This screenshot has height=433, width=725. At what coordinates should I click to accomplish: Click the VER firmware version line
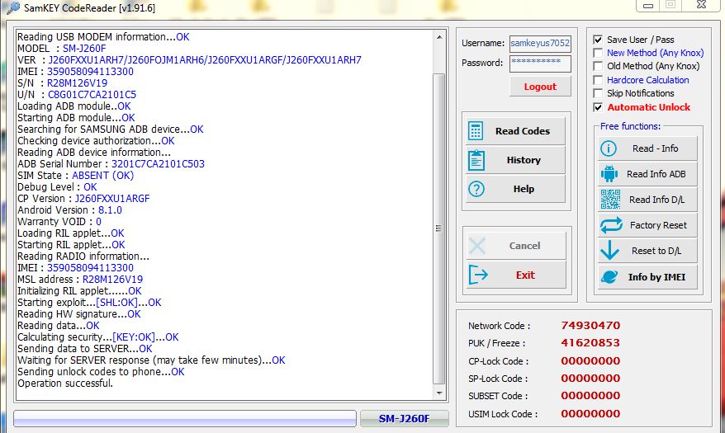(x=190, y=60)
